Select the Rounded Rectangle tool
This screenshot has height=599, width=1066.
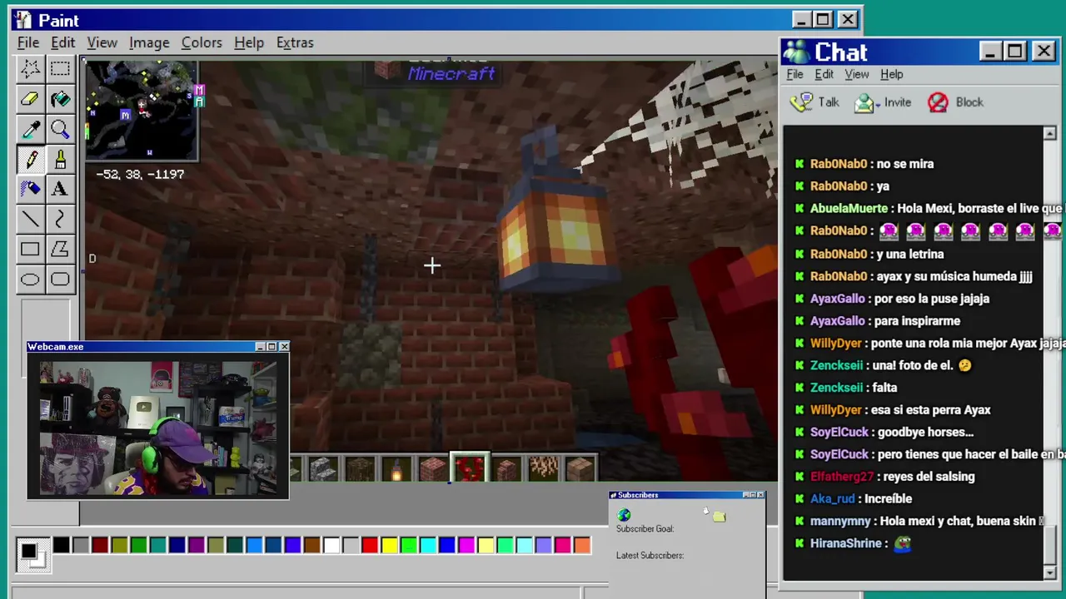[60, 279]
